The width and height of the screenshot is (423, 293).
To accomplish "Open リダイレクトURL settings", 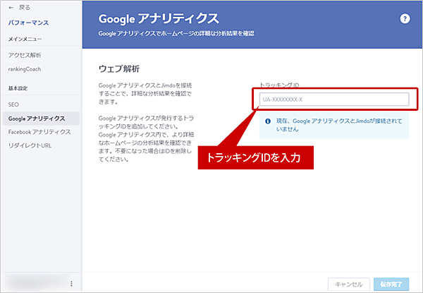I will [30, 145].
